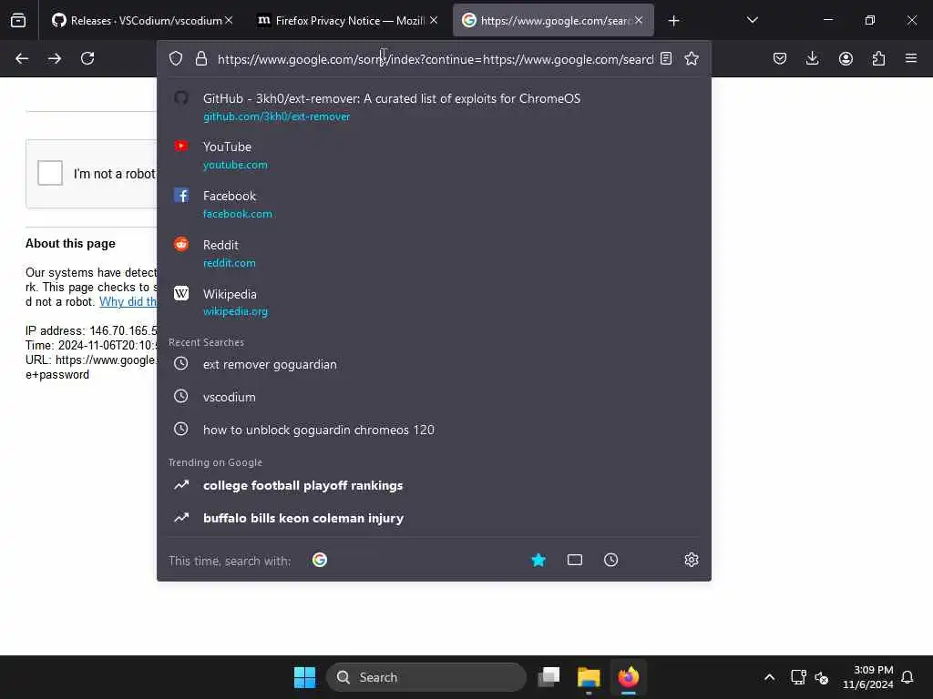
Task: Show hidden system tray icons
Action: pyautogui.click(x=769, y=677)
